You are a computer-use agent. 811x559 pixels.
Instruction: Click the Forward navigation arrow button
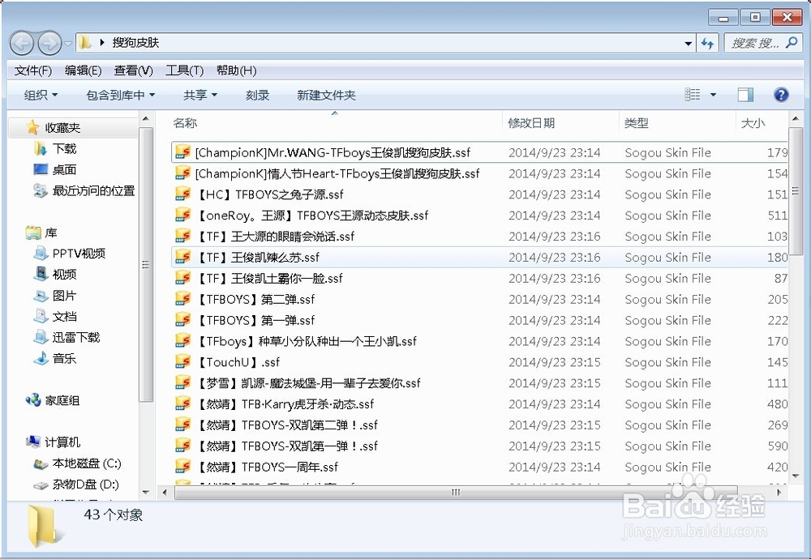click(x=49, y=43)
